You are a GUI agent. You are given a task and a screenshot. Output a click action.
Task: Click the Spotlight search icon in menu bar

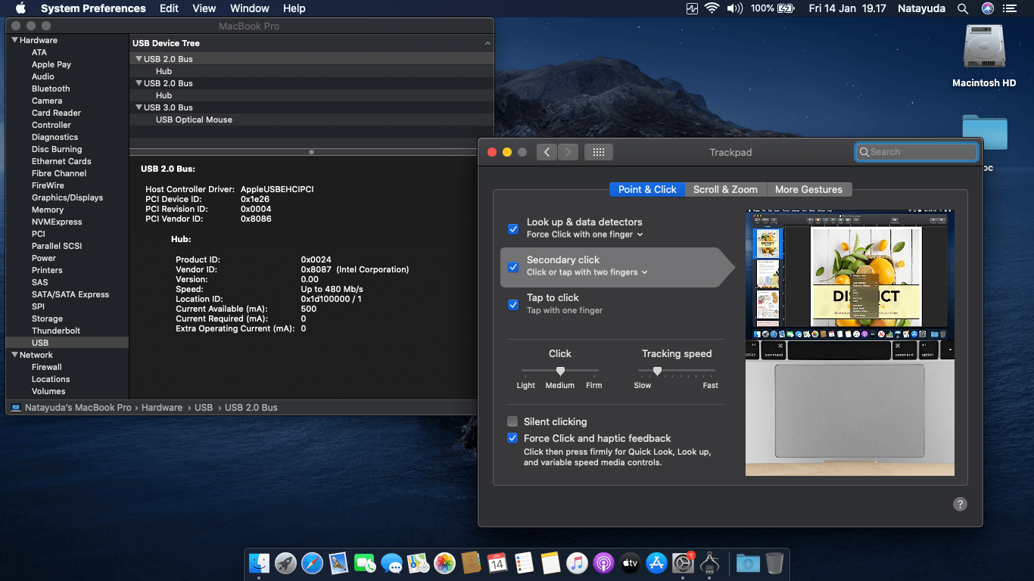coord(962,8)
